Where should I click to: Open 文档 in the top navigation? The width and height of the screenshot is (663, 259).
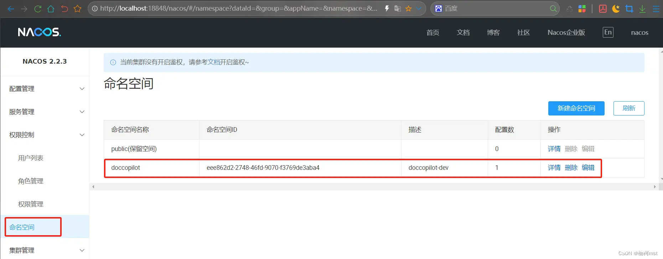463,32
